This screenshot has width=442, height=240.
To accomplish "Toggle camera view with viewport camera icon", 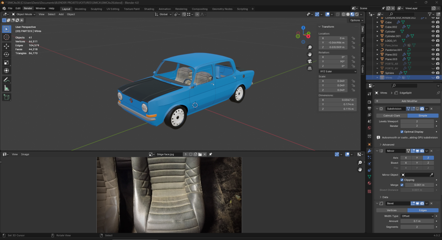I will click(310, 61).
